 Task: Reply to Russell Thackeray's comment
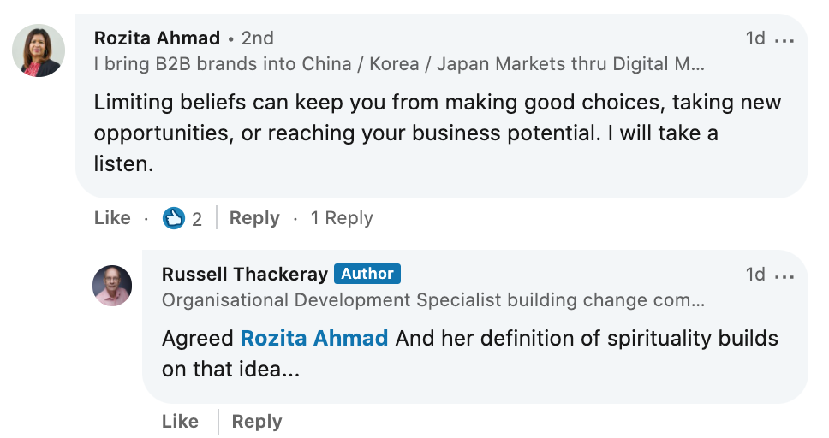click(256, 422)
